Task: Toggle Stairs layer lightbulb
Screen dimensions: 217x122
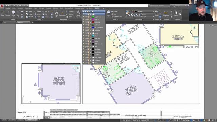Action: pos(84,41)
